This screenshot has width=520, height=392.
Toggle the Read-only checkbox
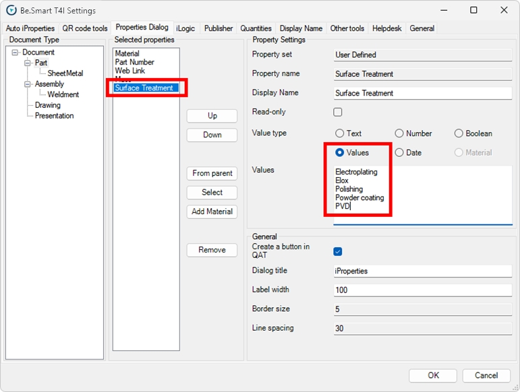(x=338, y=112)
